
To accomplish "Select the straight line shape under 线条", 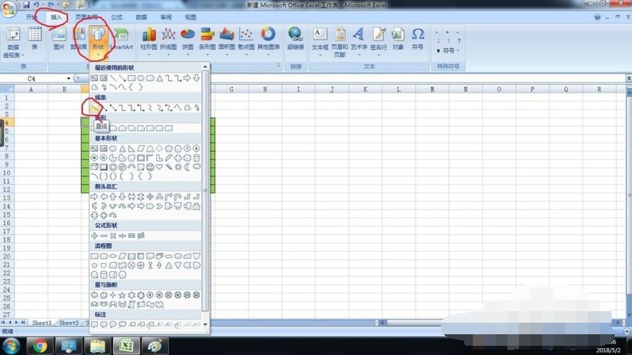I will click(95, 108).
